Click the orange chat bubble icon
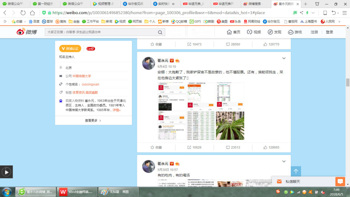This screenshot has width=350, height=197. [x=340, y=181]
